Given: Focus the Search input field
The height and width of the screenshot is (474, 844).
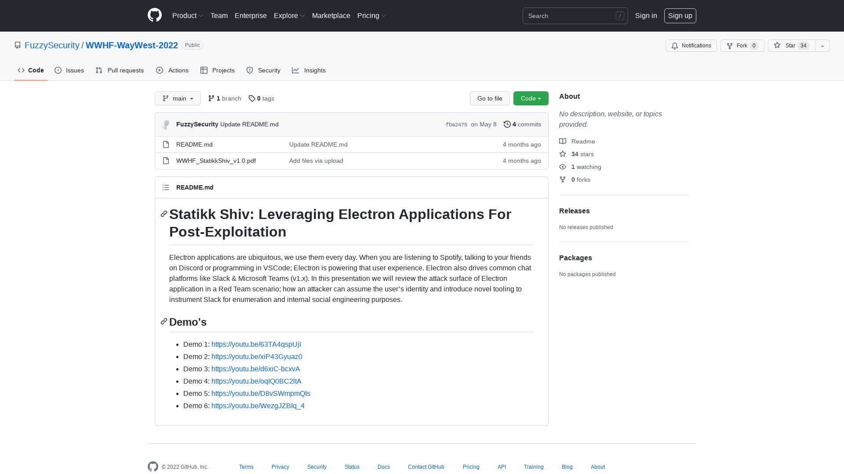Looking at the screenshot, I should [575, 16].
